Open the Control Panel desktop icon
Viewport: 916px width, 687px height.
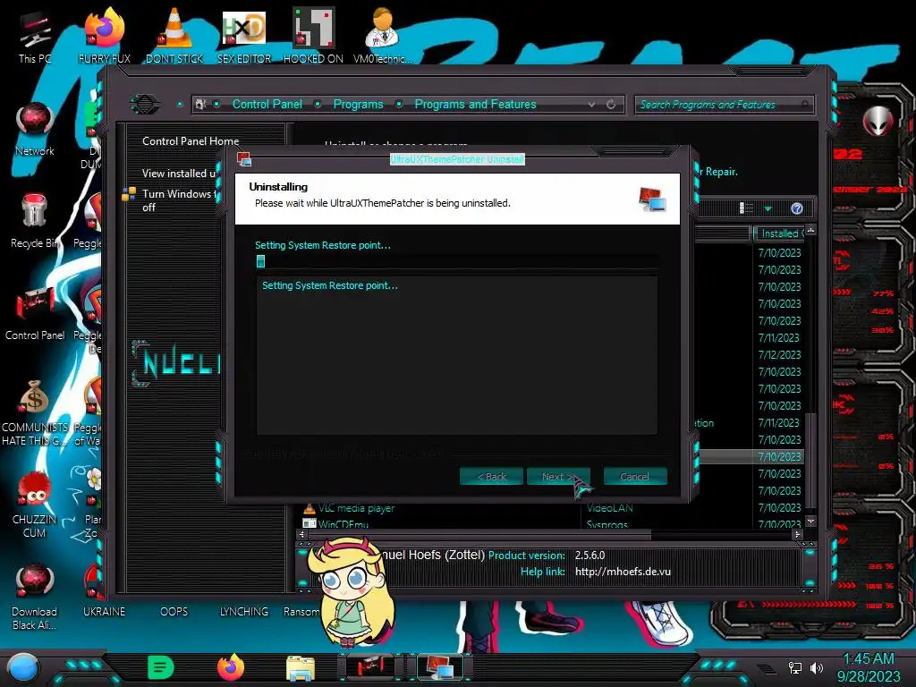pos(35,313)
